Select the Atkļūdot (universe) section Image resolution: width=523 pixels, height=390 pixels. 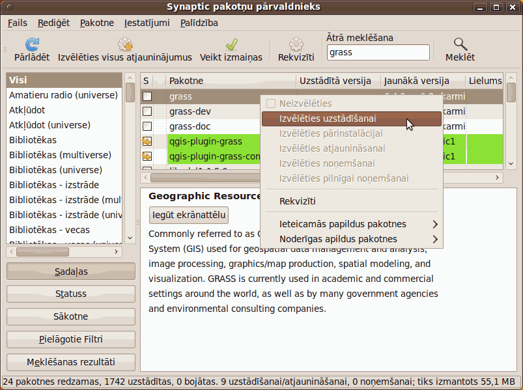64,125
